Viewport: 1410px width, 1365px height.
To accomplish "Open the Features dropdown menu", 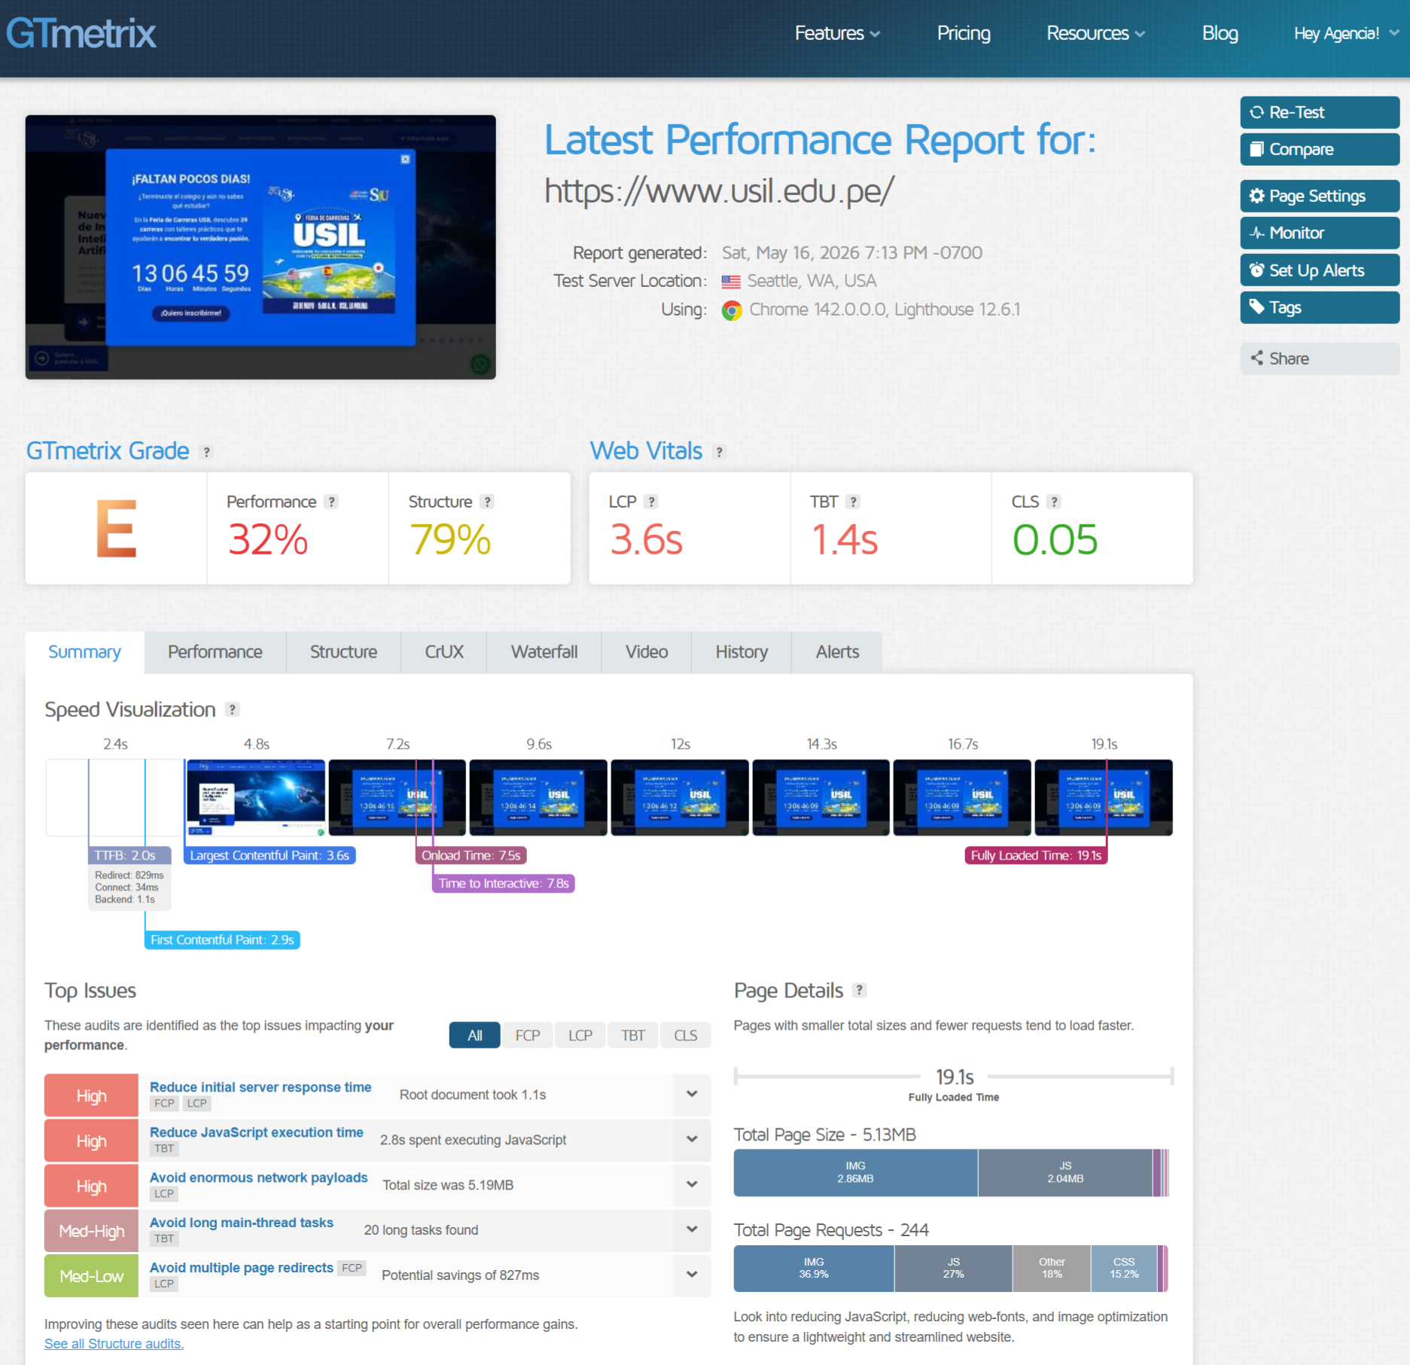I will 837,33.
